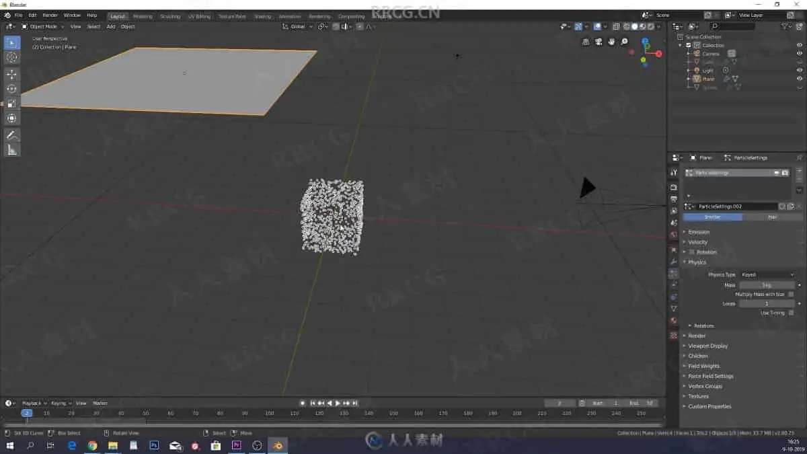Image resolution: width=807 pixels, height=454 pixels.
Task: Open the Object Data properties tab icon
Action: [x=673, y=309]
